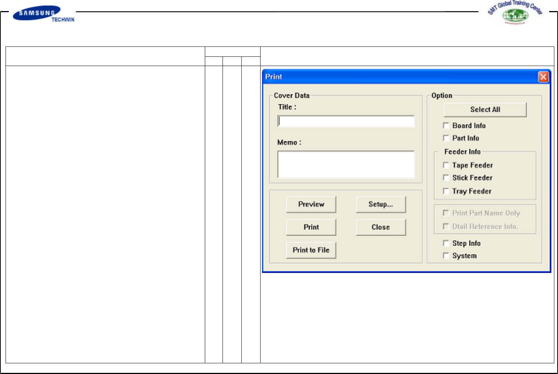Enable the Board Info checkbox
This screenshot has width=558, height=374.
(x=446, y=125)
